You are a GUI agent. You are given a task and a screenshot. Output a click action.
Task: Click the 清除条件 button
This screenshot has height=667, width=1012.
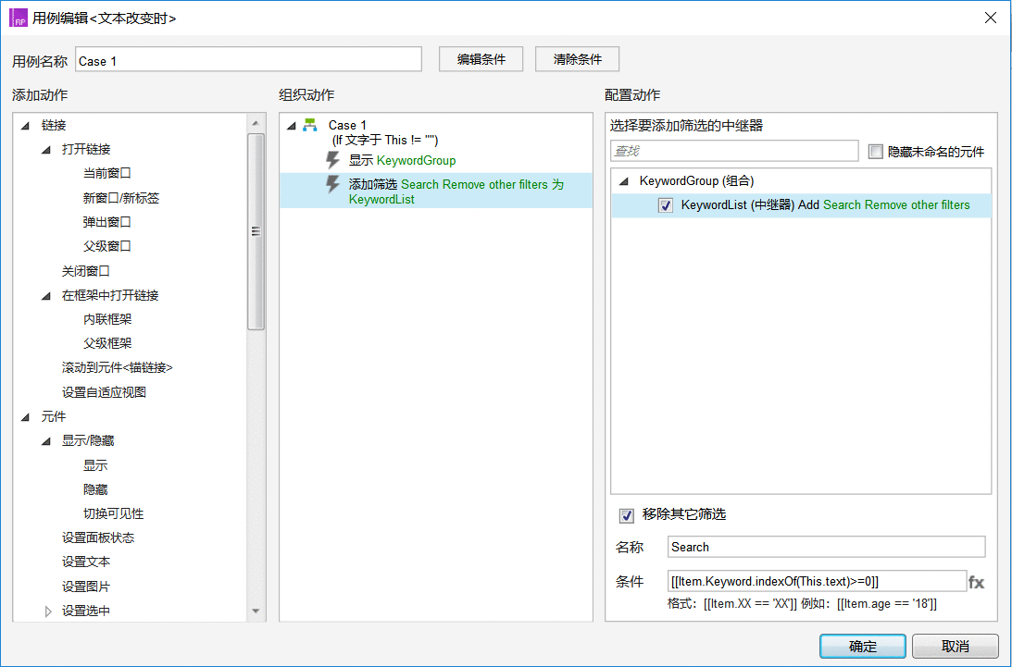click(577, 59)
